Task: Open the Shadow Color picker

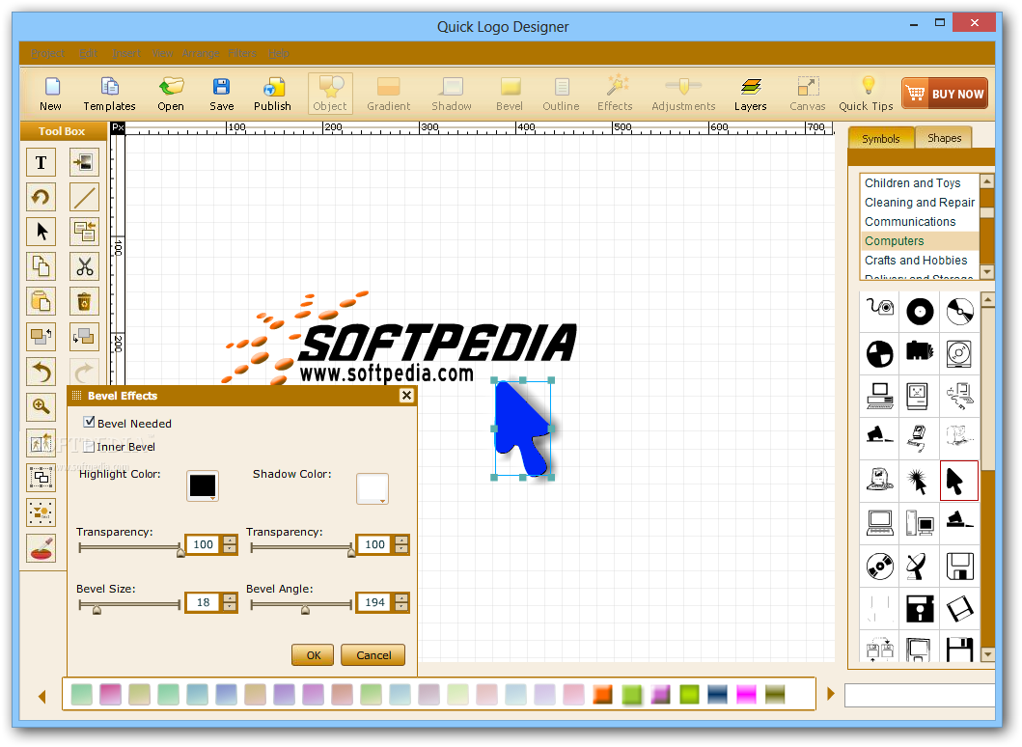Action: [373, 489]
